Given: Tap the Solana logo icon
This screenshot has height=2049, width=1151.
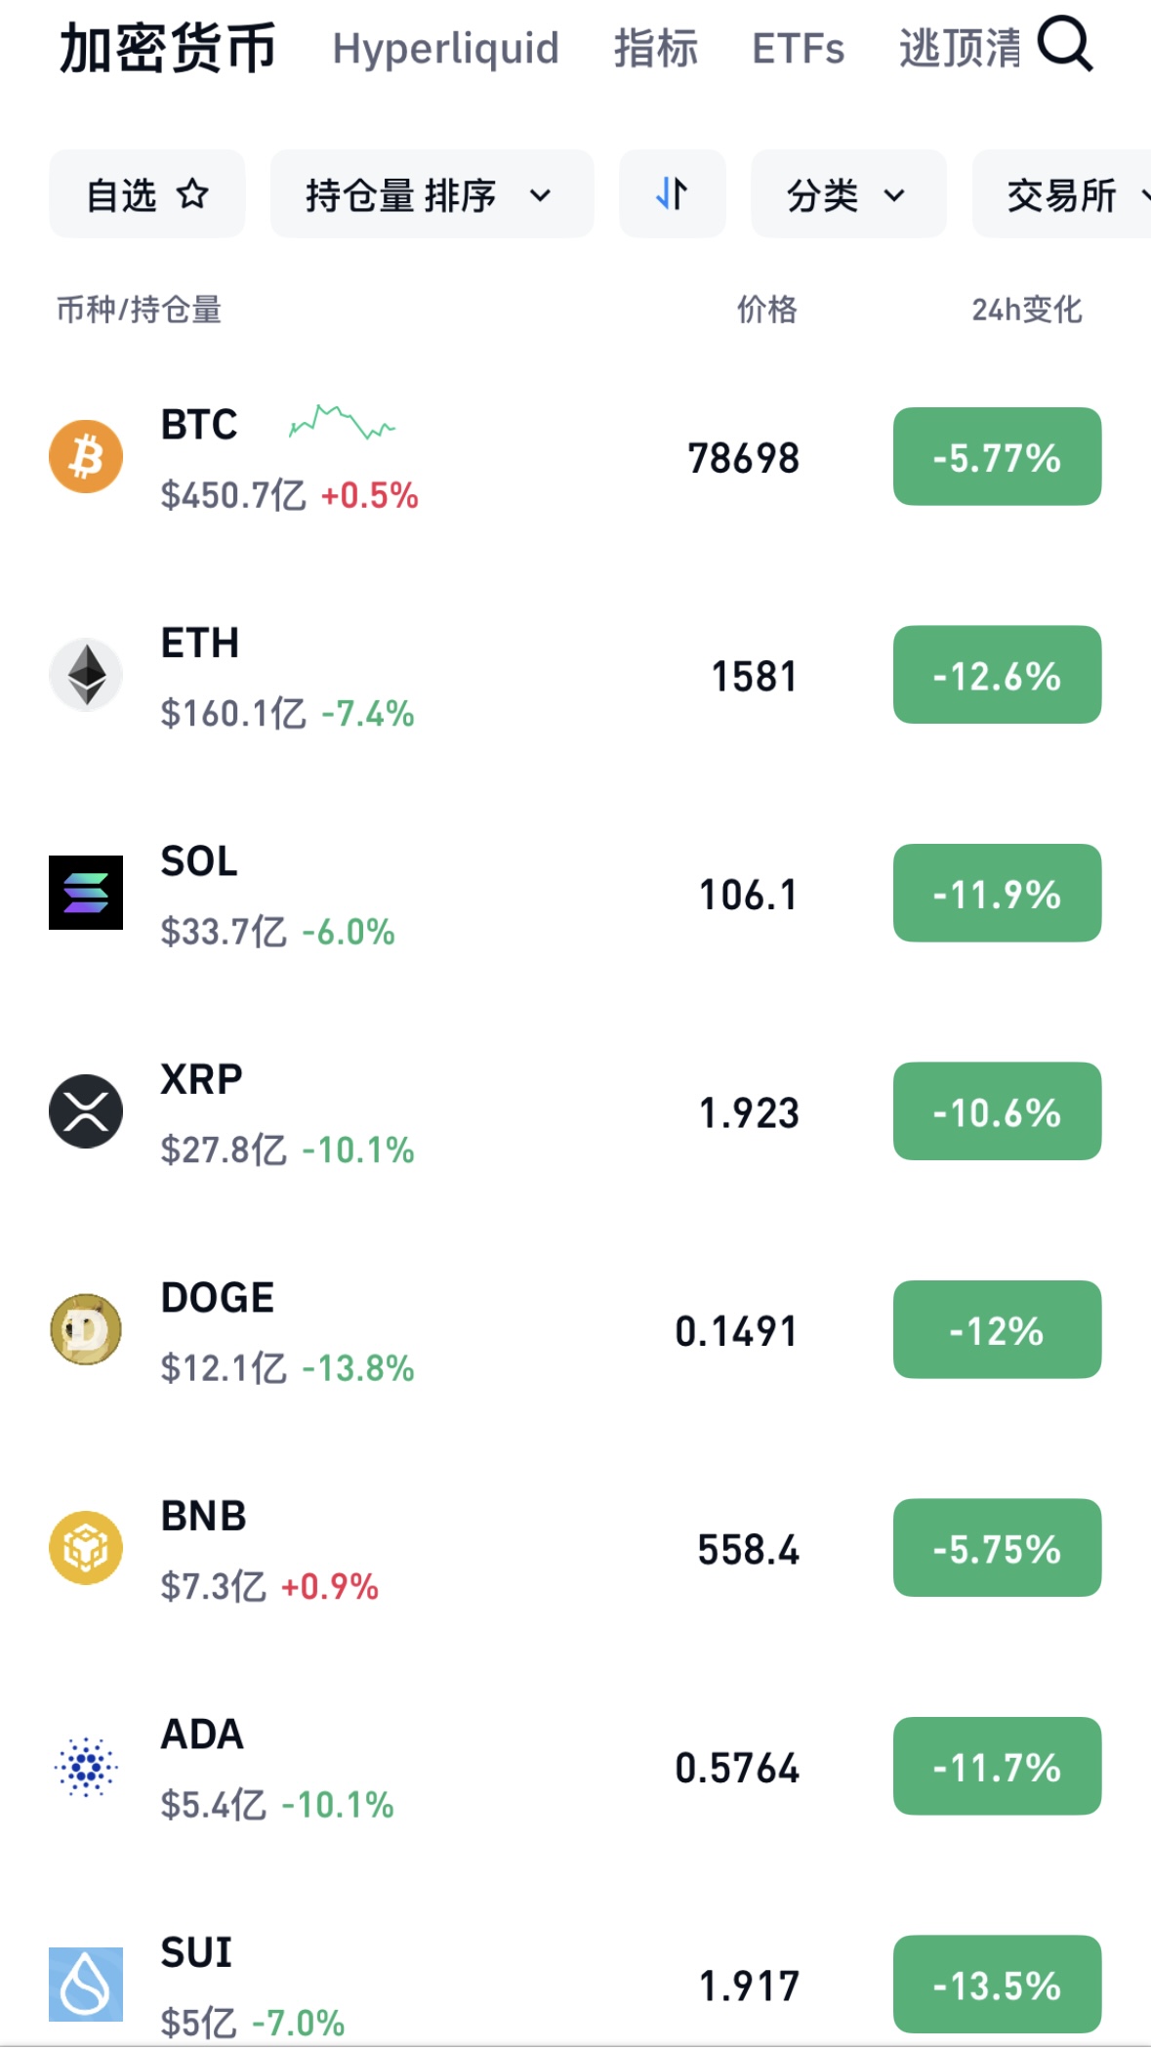Looking at the screenshot, I should [x=86, y=893].
